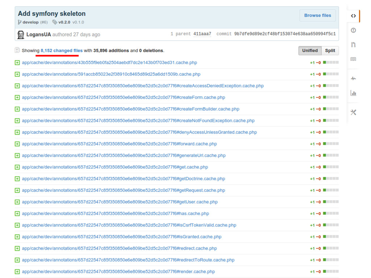Switch diff view to Unified
Screen dimensions: 371x278
point(310,51)
